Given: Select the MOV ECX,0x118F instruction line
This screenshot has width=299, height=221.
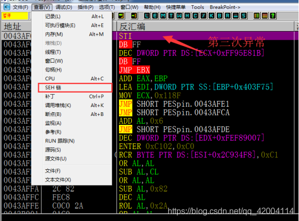Looking at the screenshot, I should click(x=149, y=95).
